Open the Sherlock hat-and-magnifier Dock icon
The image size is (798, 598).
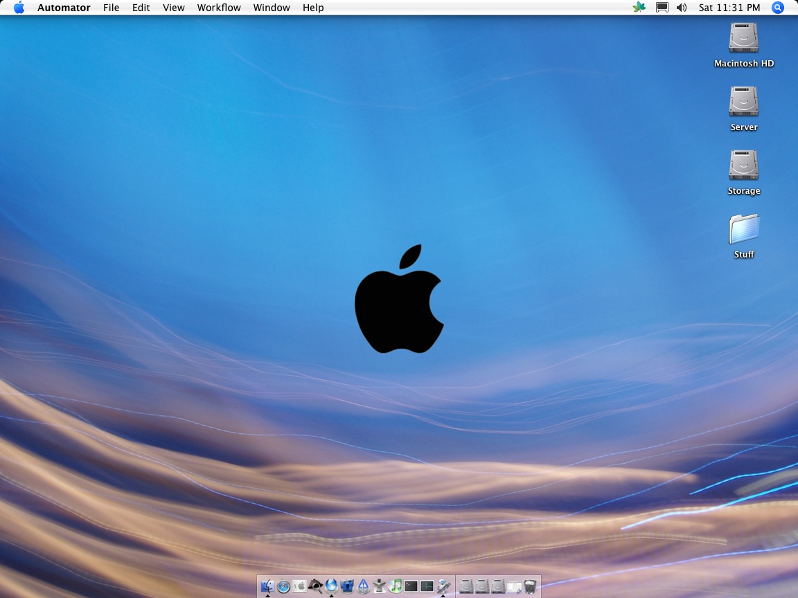316,586
